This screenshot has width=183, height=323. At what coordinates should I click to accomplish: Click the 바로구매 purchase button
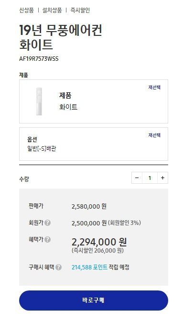[94, 301]
